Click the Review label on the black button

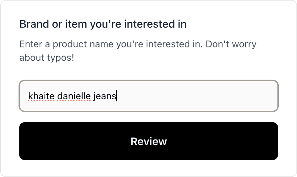coord(148,141)
